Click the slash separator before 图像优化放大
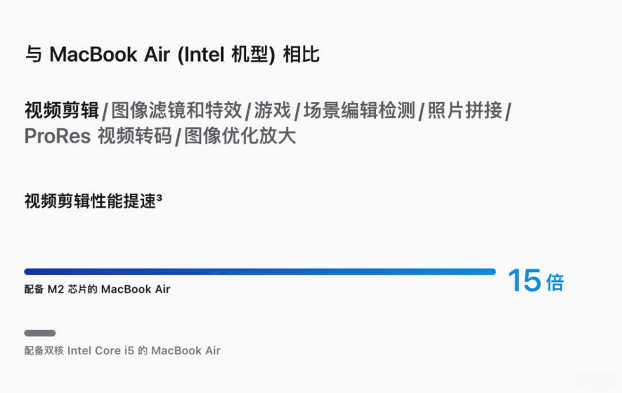Image resolution: width=622 pixels, height=393 pixels. click(178, 137)
